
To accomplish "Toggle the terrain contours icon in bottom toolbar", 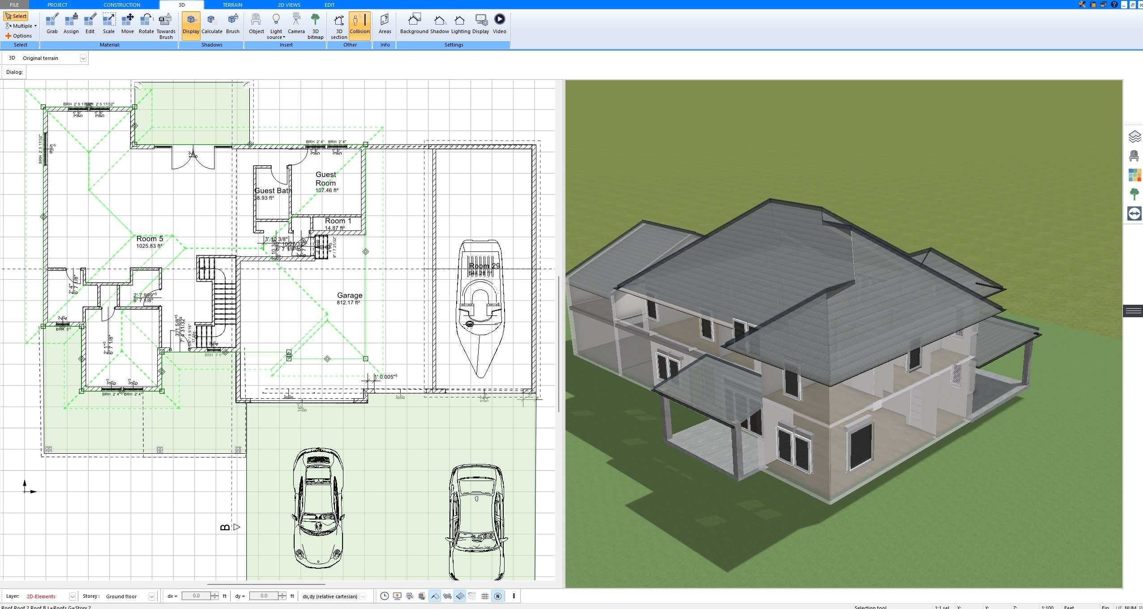I will tap(472, 596).
